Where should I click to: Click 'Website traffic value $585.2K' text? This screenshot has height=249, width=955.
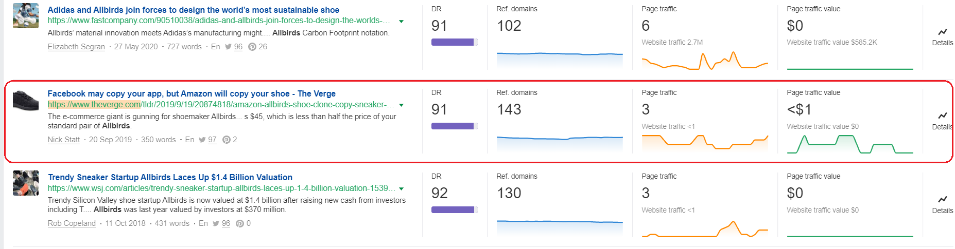(x=832, y=42)
